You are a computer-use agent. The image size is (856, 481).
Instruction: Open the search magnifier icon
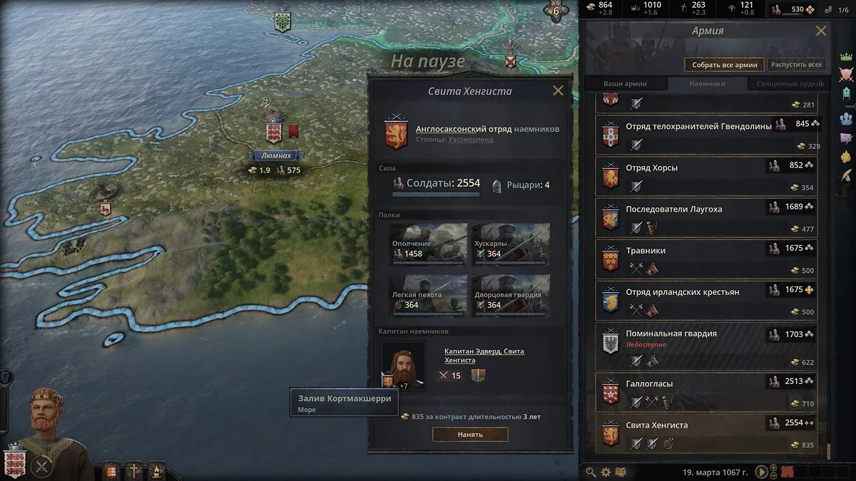tap(591, 472)
